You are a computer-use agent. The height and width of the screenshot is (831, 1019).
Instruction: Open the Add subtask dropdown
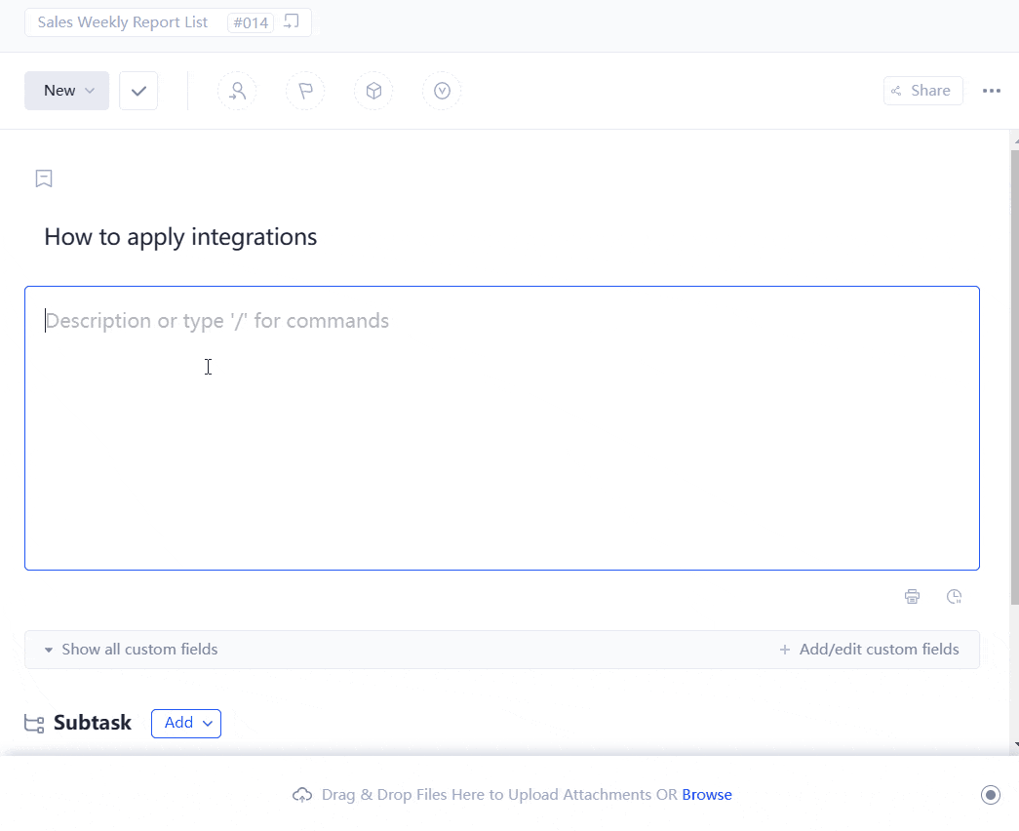tap(185, 723)
